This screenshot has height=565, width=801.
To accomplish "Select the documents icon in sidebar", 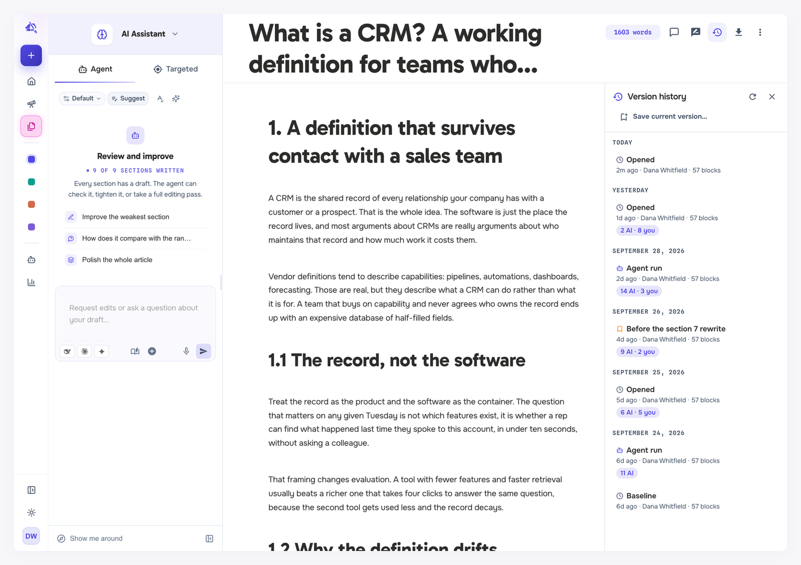I will (x=31, y=126).
